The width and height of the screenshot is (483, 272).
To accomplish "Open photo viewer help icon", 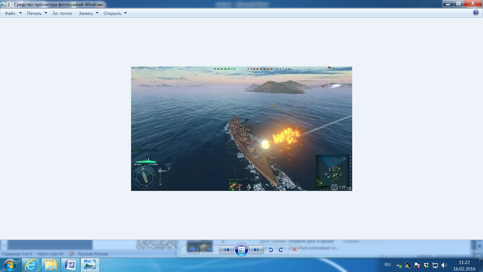I will click(476, 13).
